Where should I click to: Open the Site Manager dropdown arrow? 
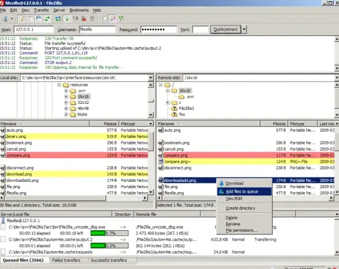(x=12, y=19)
